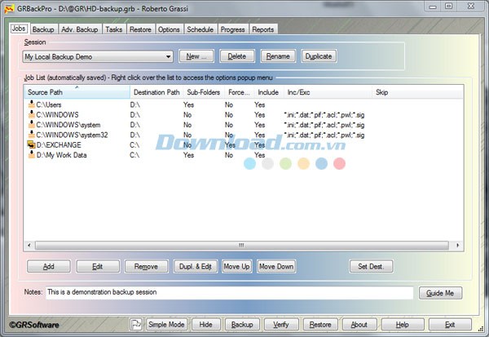
Task: Click the Skip column header
Action: (417, 92)
